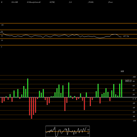137x137 pixels.
Task: Open the mini oscillator thumbnail chart at bottom
Action: click(x=68, y=131)
